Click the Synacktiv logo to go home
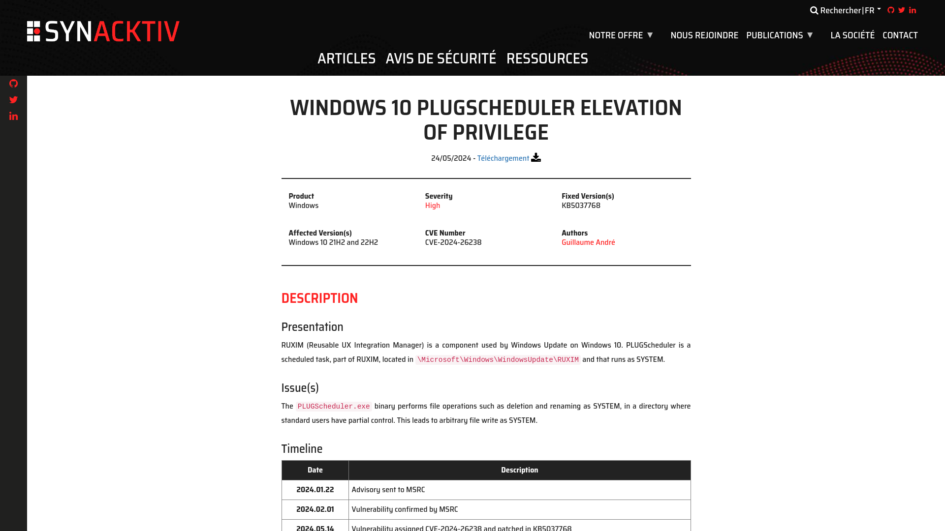Image resolution: width=945 pixels, height=531 pixels. tap(104, 31)
